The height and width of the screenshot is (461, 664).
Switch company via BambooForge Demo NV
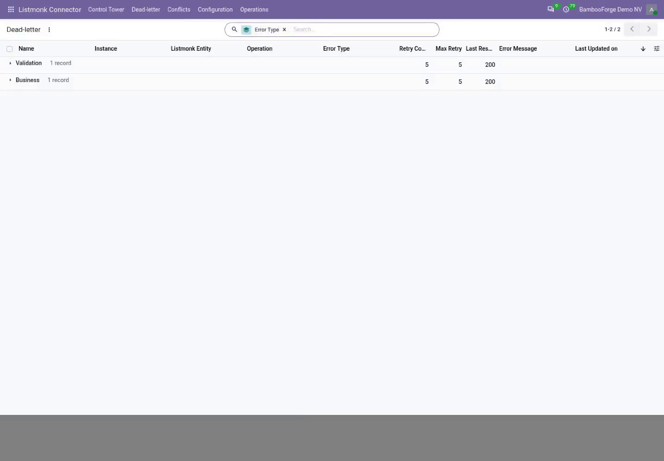[x=611, y=9]
